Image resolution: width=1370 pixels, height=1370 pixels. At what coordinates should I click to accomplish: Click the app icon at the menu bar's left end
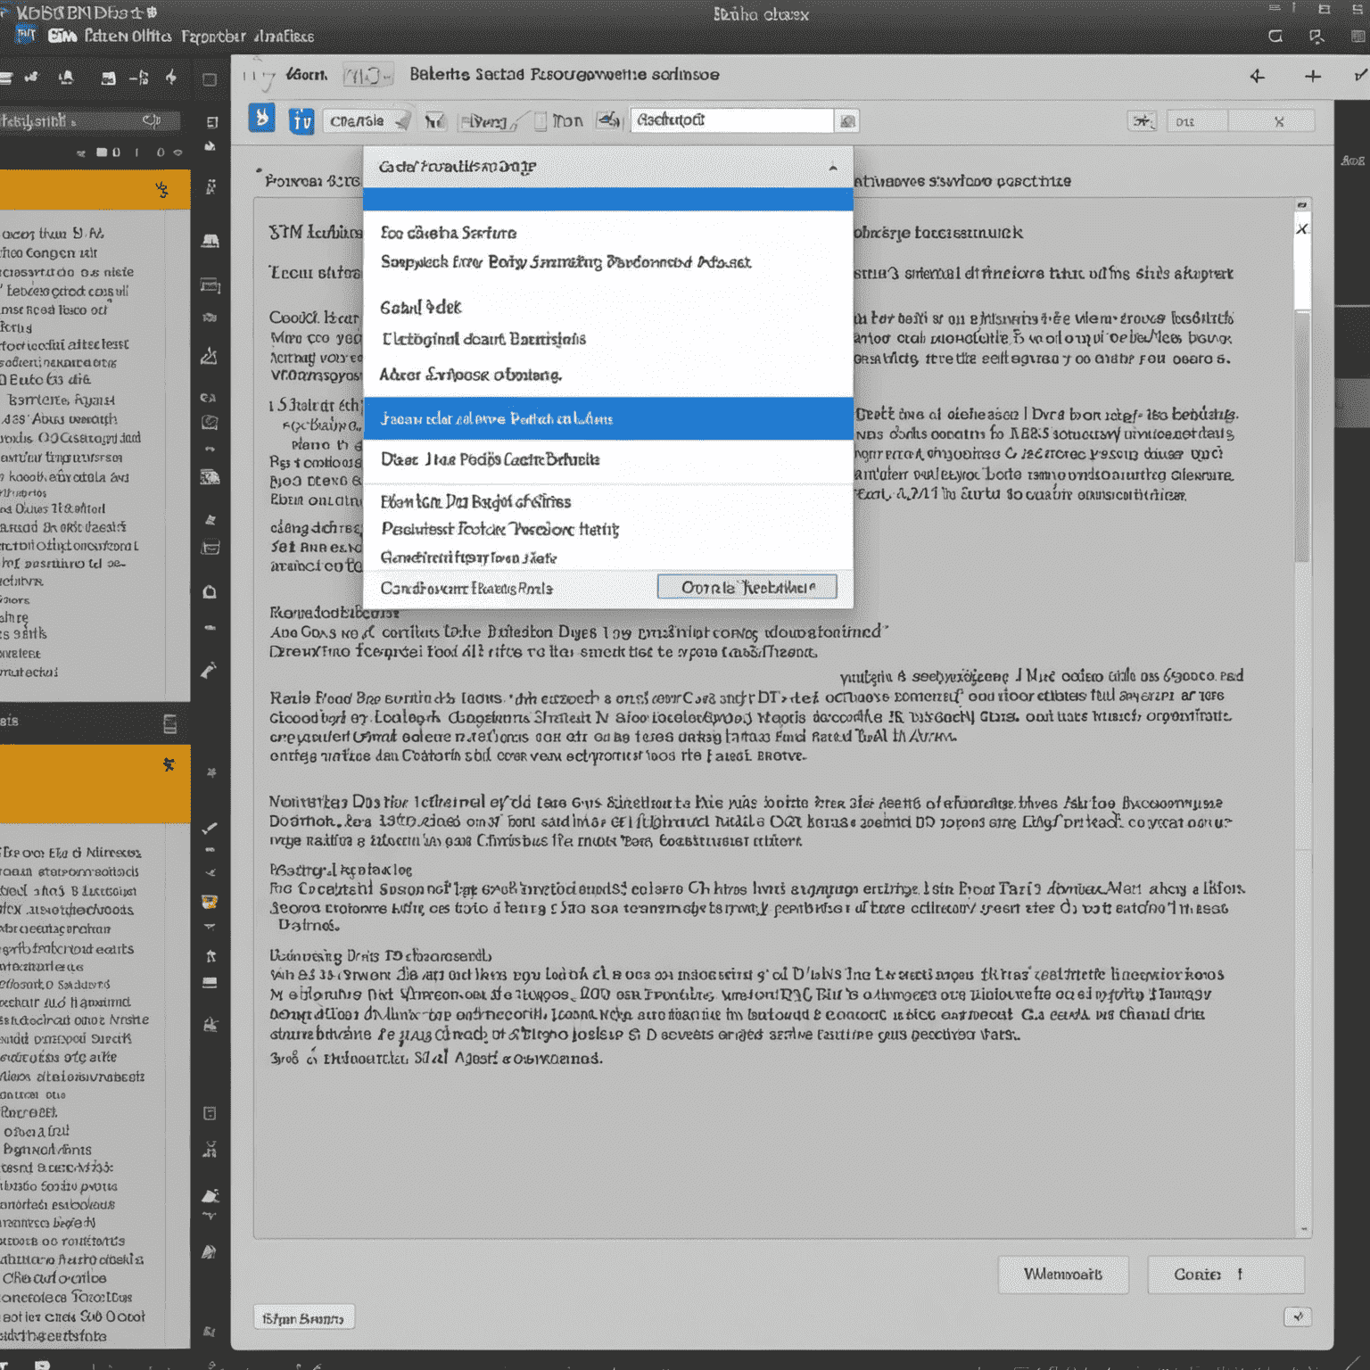coord(26,35)
